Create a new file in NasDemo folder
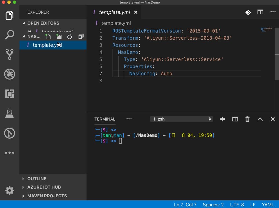The image size is (279, 208). [x=48, y=37]
